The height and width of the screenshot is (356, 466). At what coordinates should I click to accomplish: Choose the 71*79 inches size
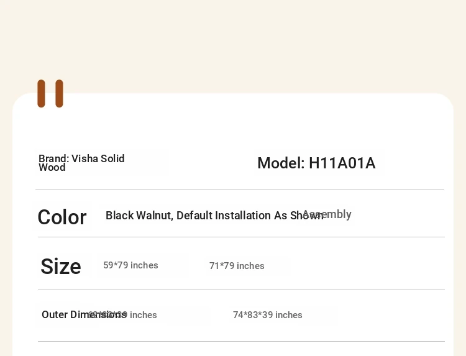(237, 266)
